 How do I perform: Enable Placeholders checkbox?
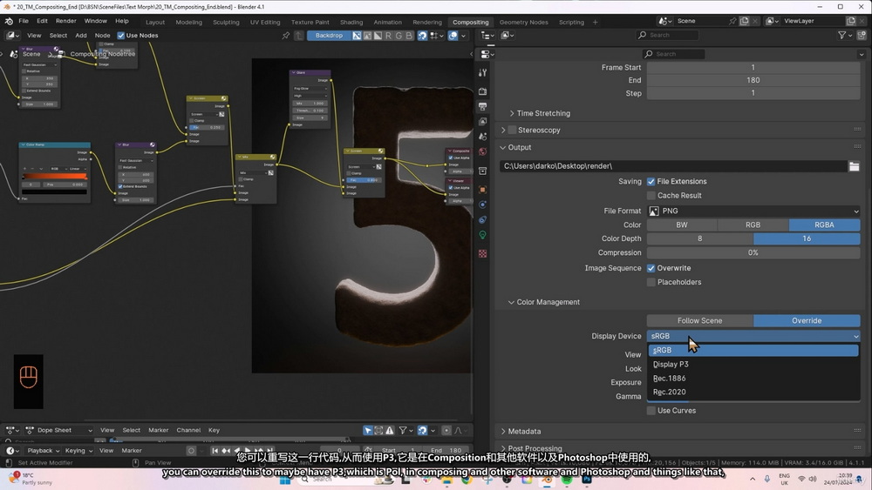(x=651, y=282)
